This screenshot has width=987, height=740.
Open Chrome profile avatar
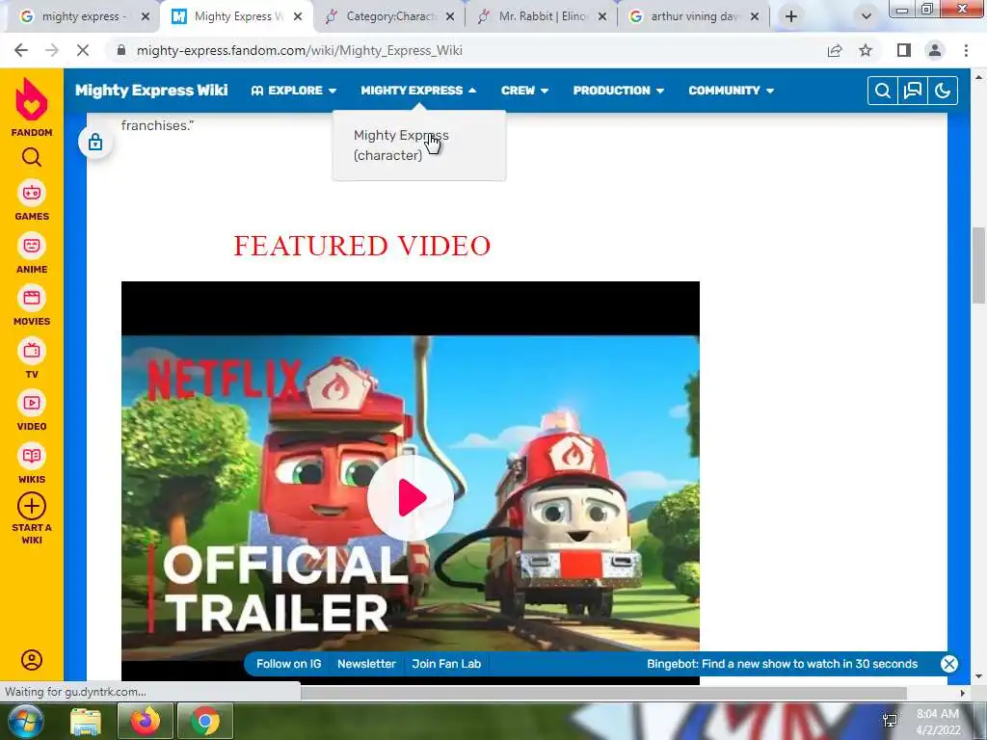point(935,50)
